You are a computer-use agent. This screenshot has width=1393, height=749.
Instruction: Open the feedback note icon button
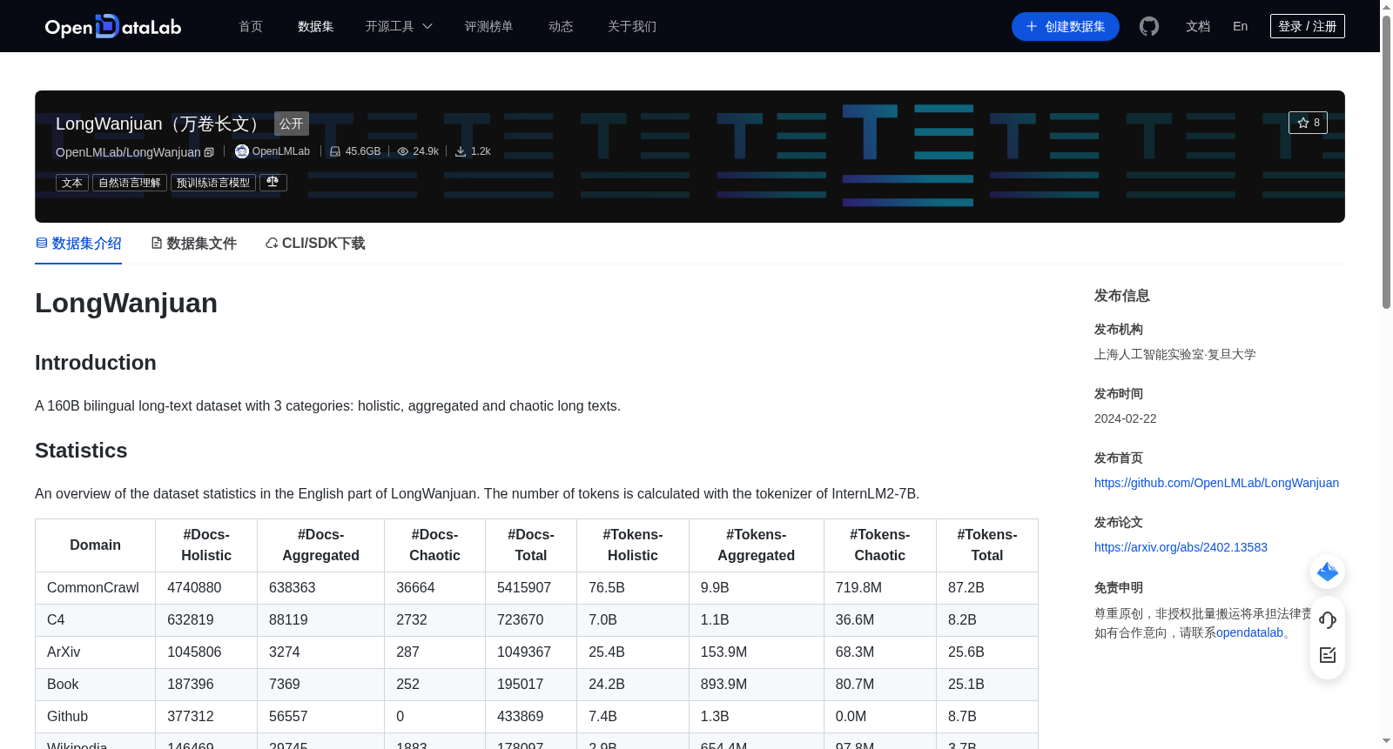click(x=1328, y=655)
